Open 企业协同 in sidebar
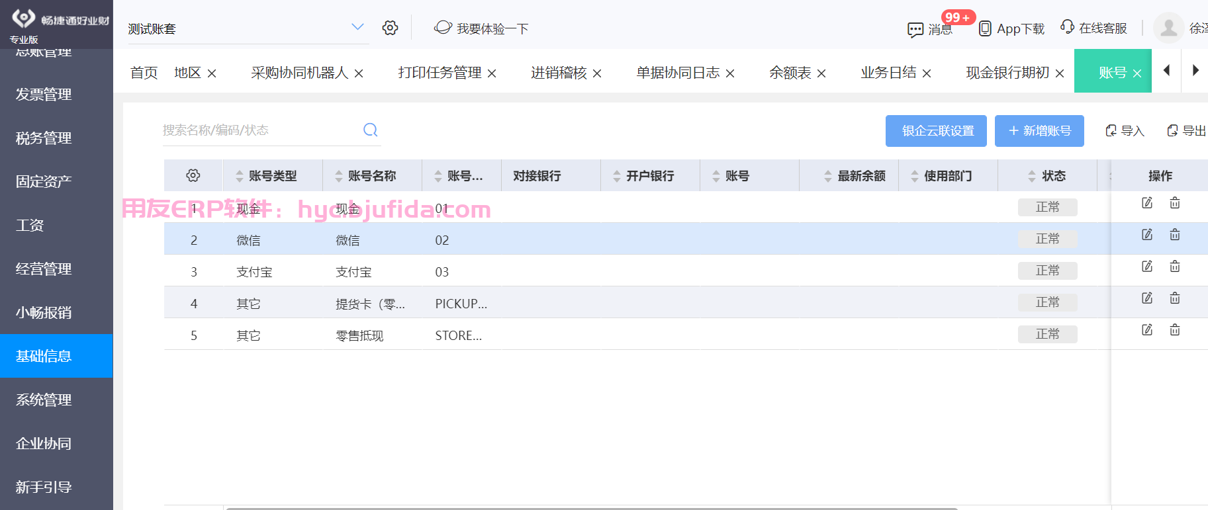The height and width of the screenshot is (510, 1208). point(56,444)
